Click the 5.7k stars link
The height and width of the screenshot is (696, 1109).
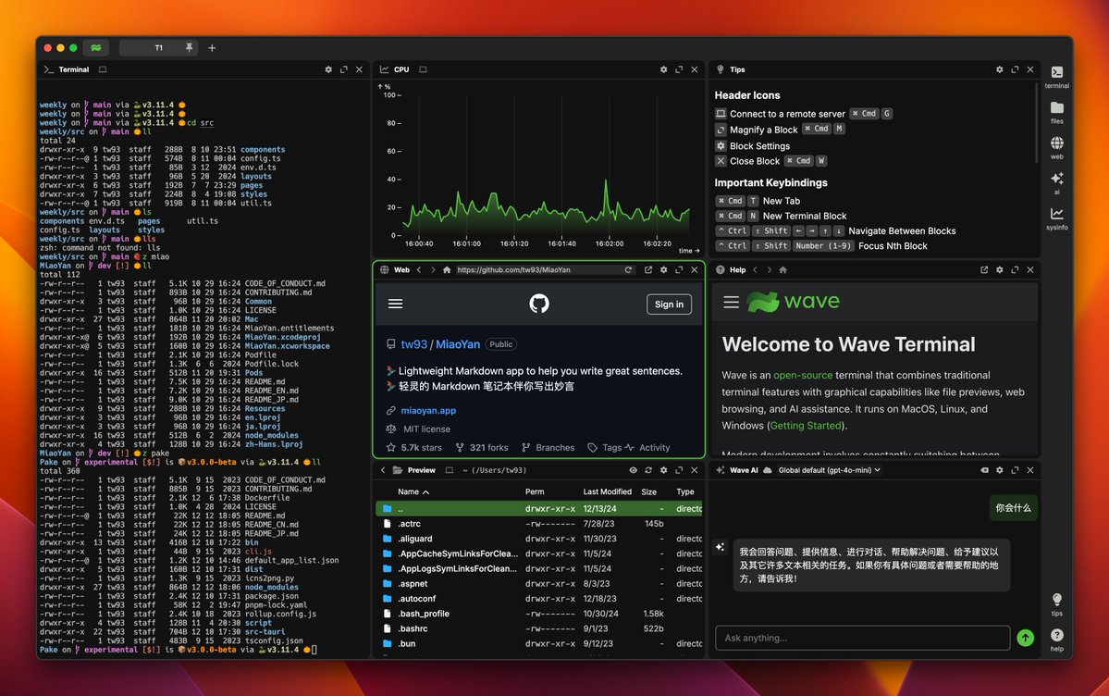(x=413, y=447)
